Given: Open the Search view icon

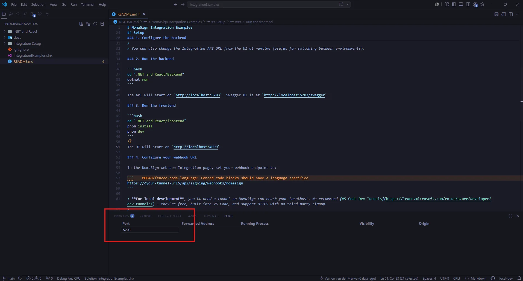Looking at the screenshot, I should tap(18, 14).
